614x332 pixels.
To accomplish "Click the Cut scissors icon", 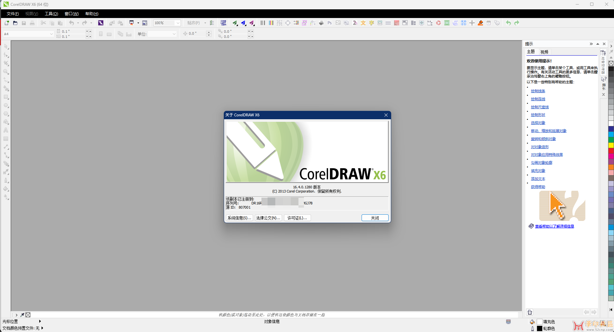I will click(43, 23).
